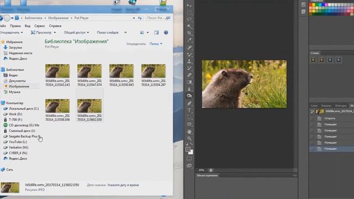The image size is (354, 199).
Task: Open the Правка menu
Action: click(x=15, y=26)
